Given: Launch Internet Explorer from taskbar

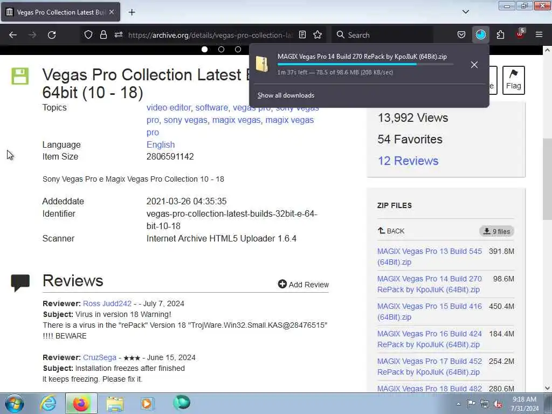Looking at the screenshot, I should pyautogui.click(x=48, y=403).
